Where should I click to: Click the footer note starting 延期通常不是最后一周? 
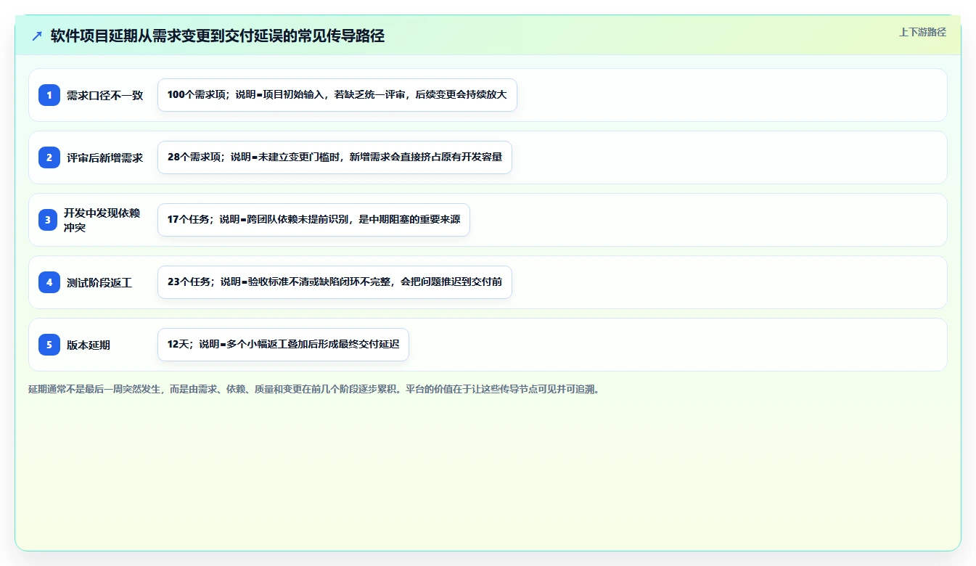(x=314, y=389)
